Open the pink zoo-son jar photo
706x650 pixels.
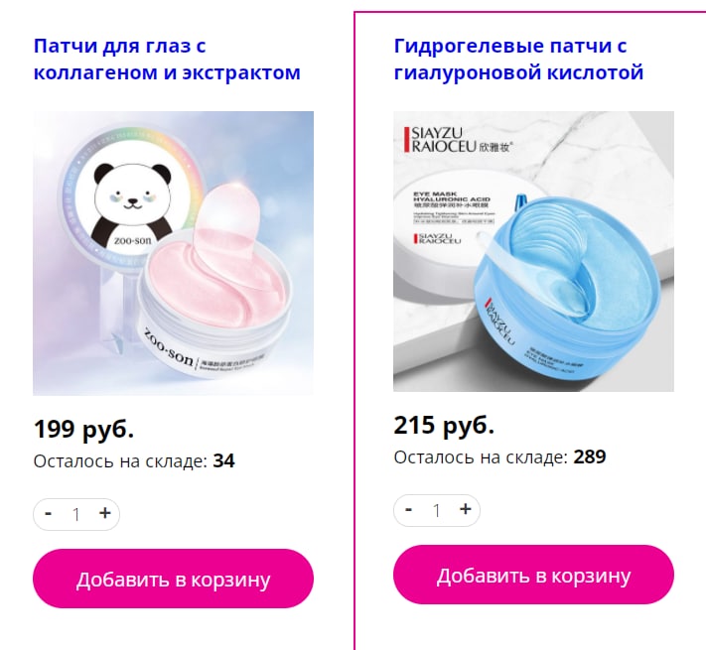click(x=174, y=253)
